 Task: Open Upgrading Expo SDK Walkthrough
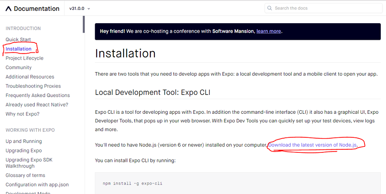tap(29, 163)
